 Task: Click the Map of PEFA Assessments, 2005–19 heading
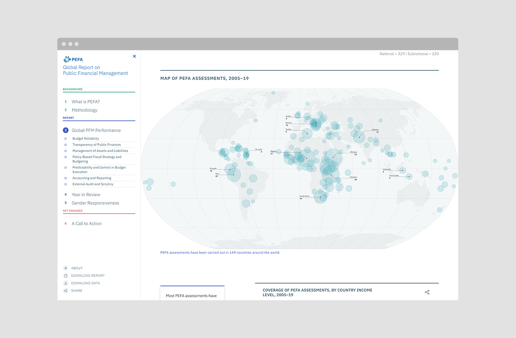(204, 78)
